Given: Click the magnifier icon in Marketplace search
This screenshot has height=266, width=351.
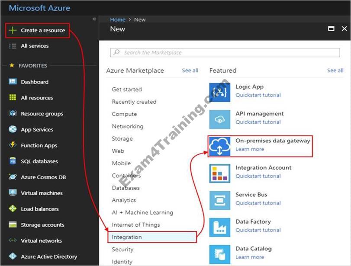Looking at the screenshot, I should click(116, 52).
